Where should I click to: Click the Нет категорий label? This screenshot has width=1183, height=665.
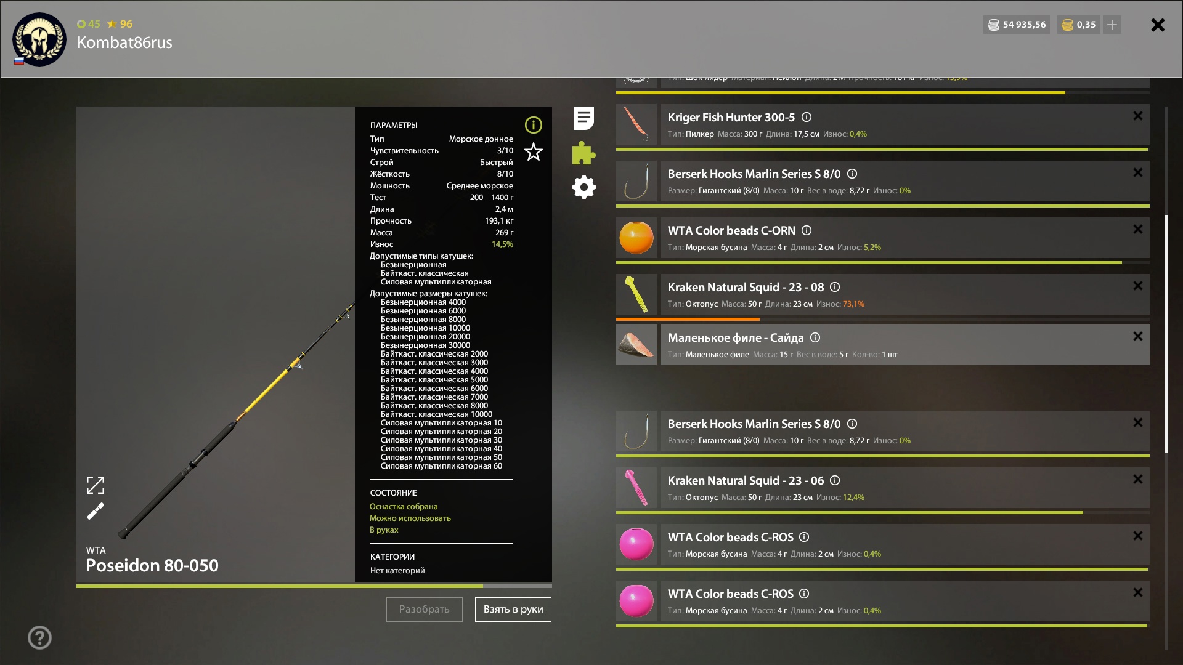(x=397, y=570)
